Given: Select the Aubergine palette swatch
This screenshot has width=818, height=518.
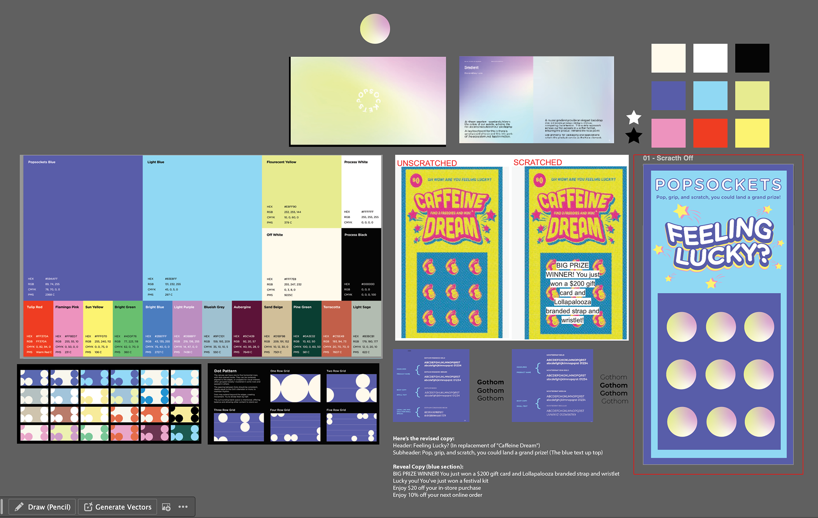Looking at the screenshot, I should 247,329.
